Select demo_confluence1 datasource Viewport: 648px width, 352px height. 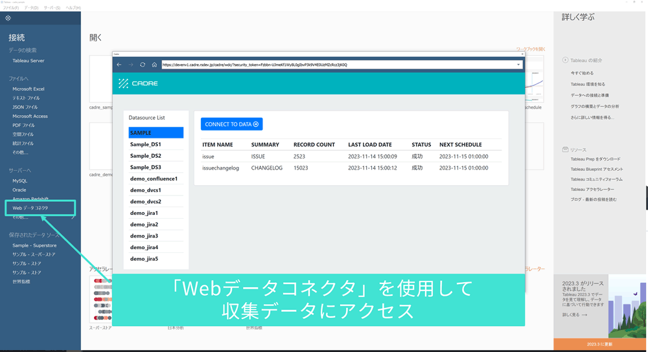[156, 179]
